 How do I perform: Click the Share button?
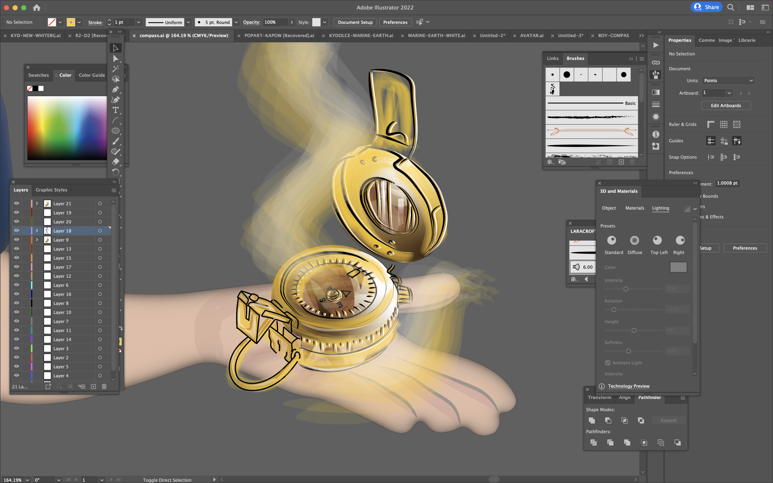707,7
